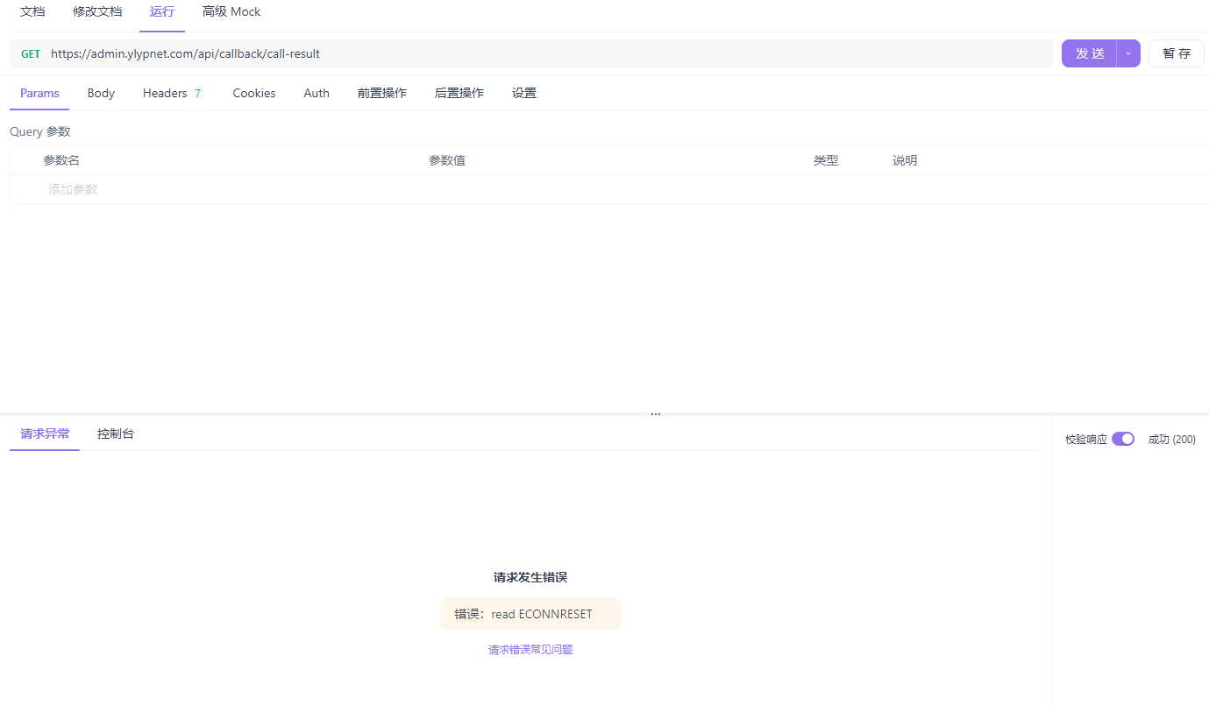Select the 设置 settings tab

click(524, 93)
